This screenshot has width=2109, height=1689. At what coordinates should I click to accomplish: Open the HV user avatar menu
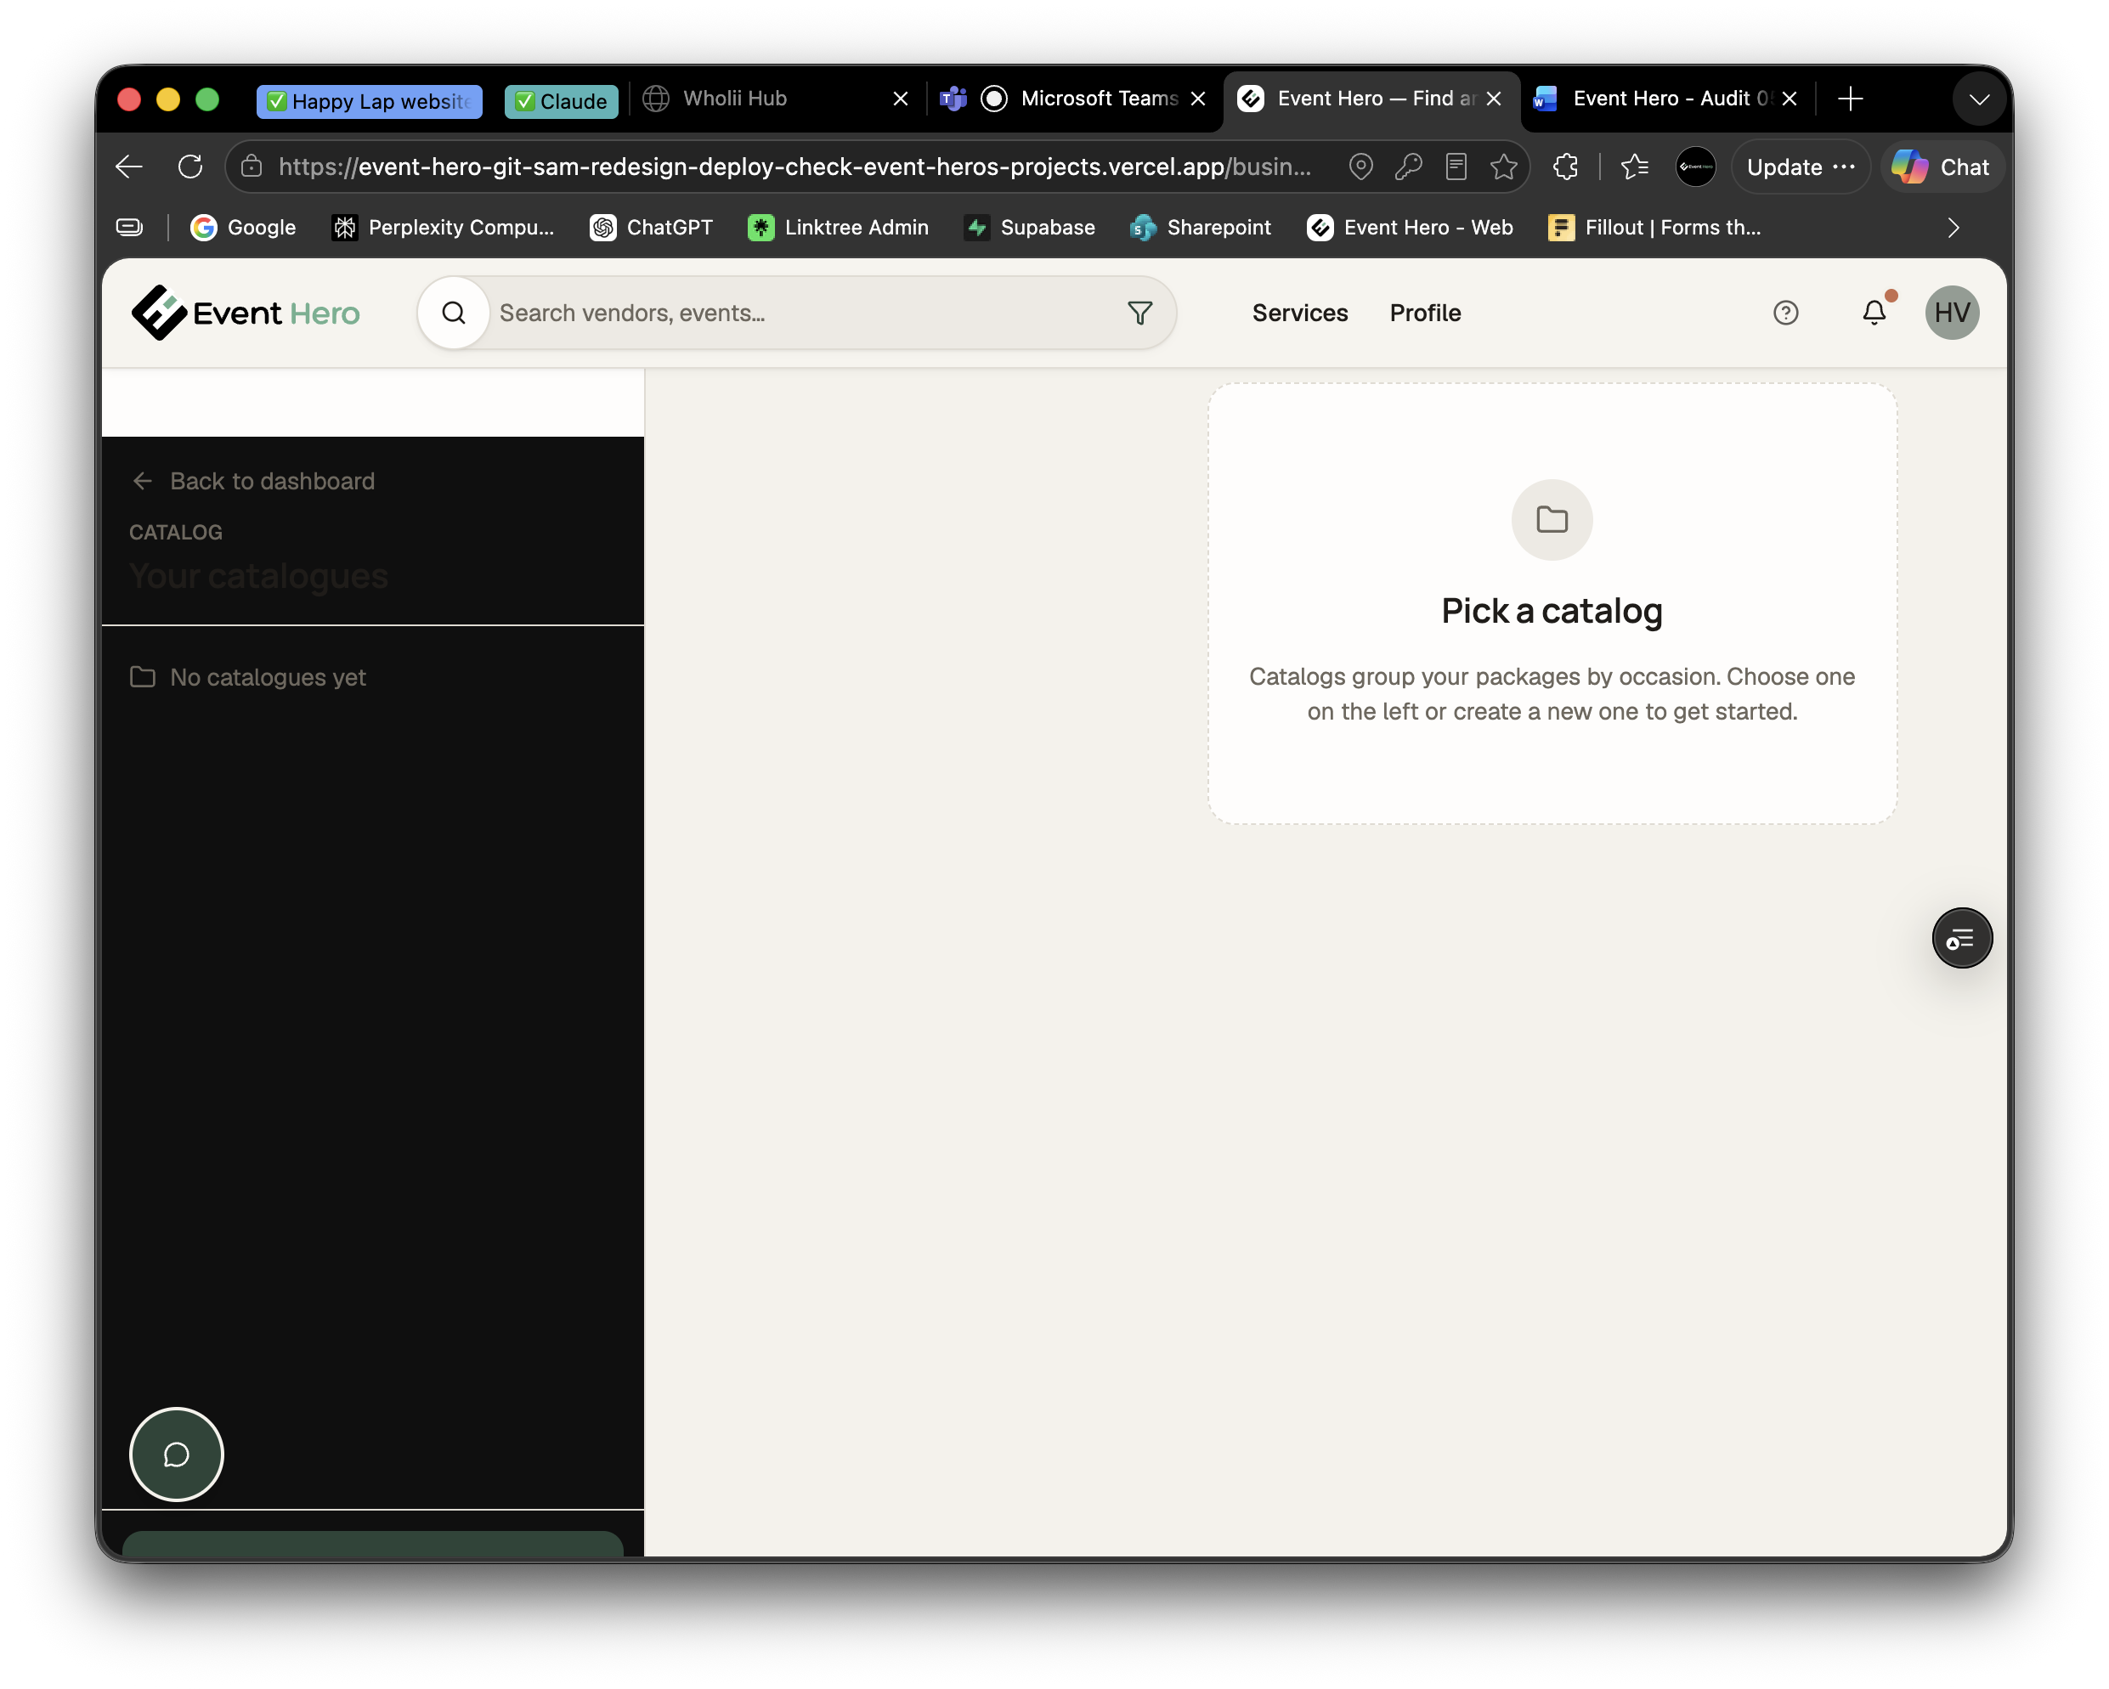point(1952,313)
